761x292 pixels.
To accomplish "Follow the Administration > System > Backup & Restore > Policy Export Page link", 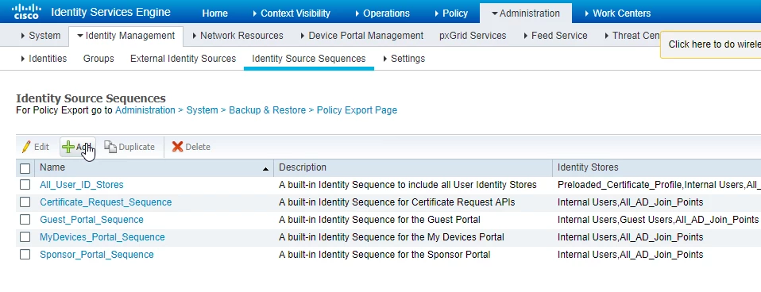I will click(256, 110).
